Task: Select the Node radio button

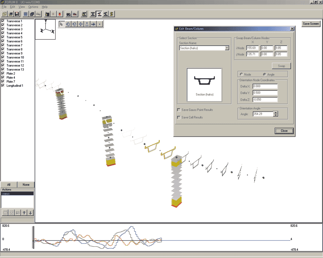Action: 241,74
